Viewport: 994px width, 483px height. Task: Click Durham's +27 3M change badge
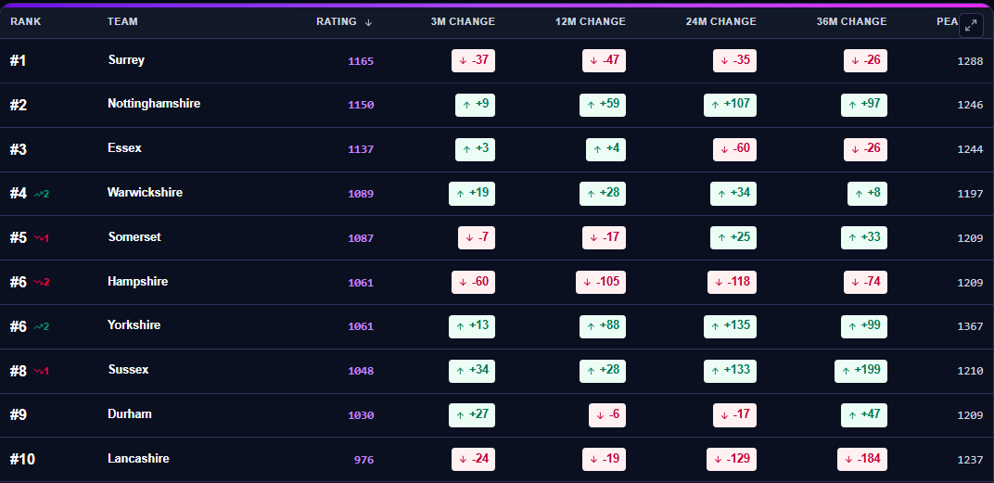(472, 415)
